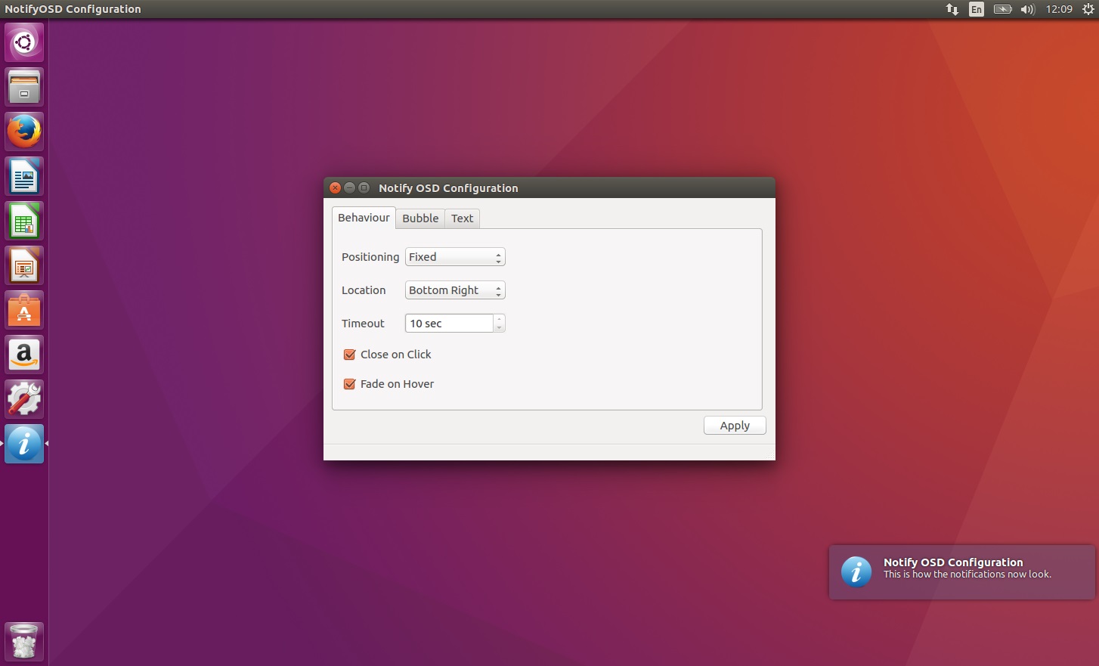Switch to the Bubble tab

coord(420,218)
